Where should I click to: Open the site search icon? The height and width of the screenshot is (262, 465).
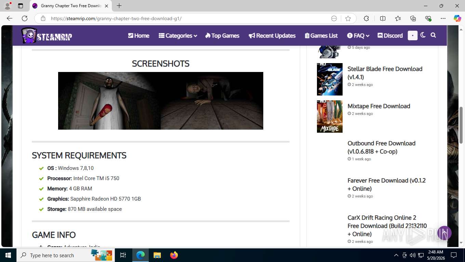tap(433, 35)
